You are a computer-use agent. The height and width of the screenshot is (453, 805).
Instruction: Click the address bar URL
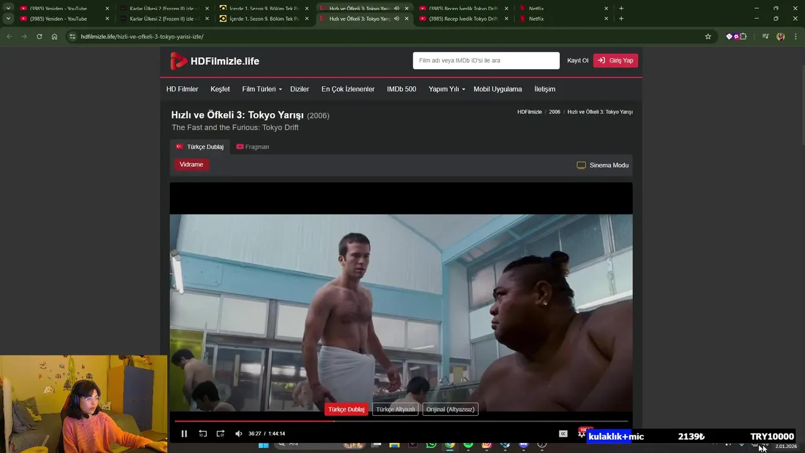[x=142, y=36]
